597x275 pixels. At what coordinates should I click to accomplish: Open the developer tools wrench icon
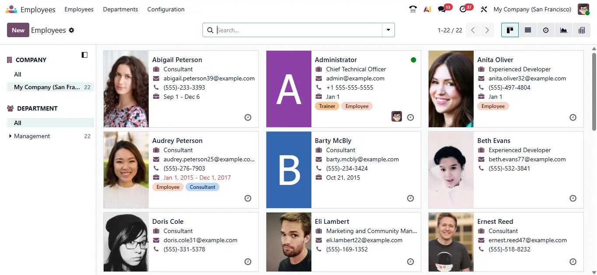coord(484,9)
